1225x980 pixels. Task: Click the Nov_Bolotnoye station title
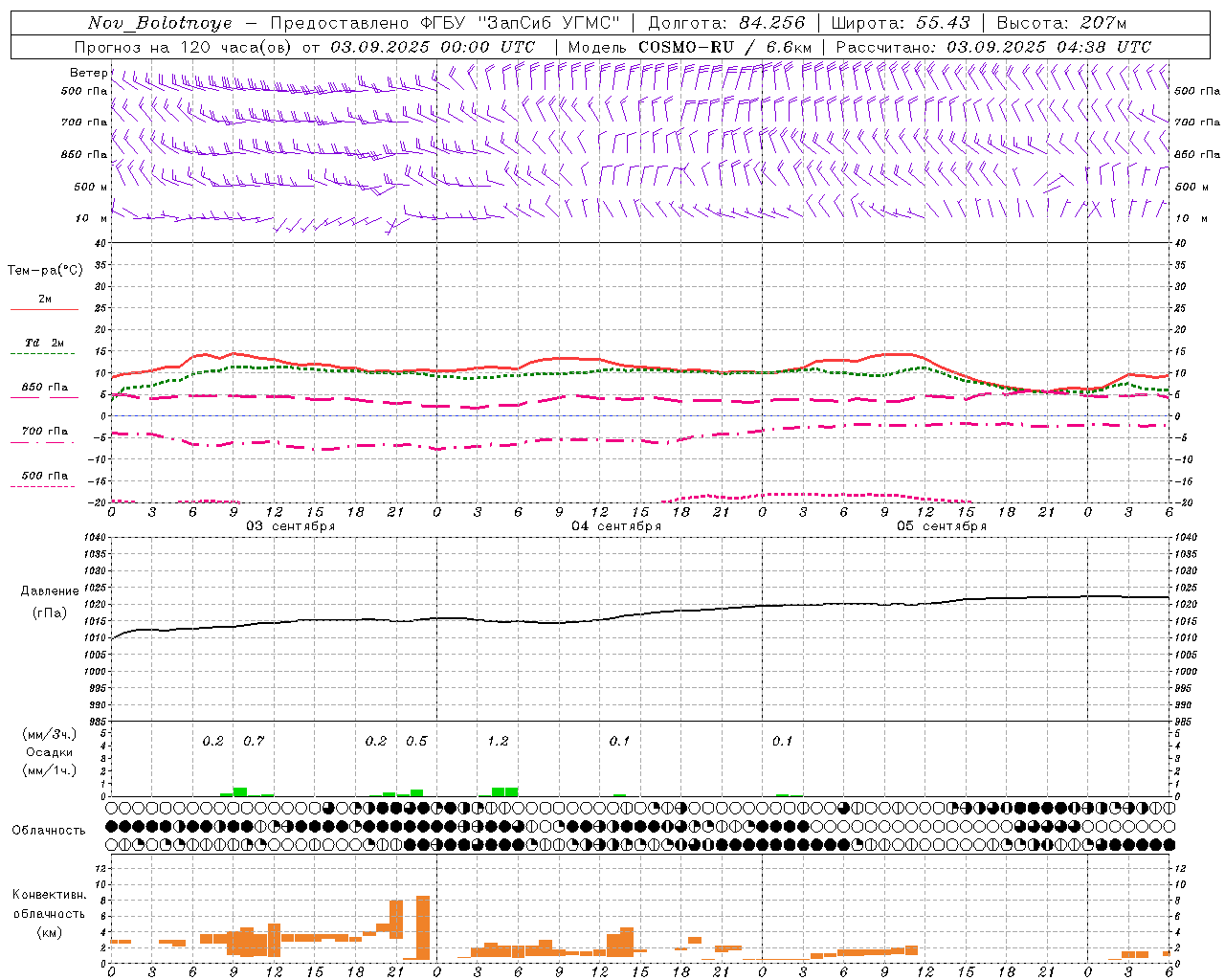point(159,23)
